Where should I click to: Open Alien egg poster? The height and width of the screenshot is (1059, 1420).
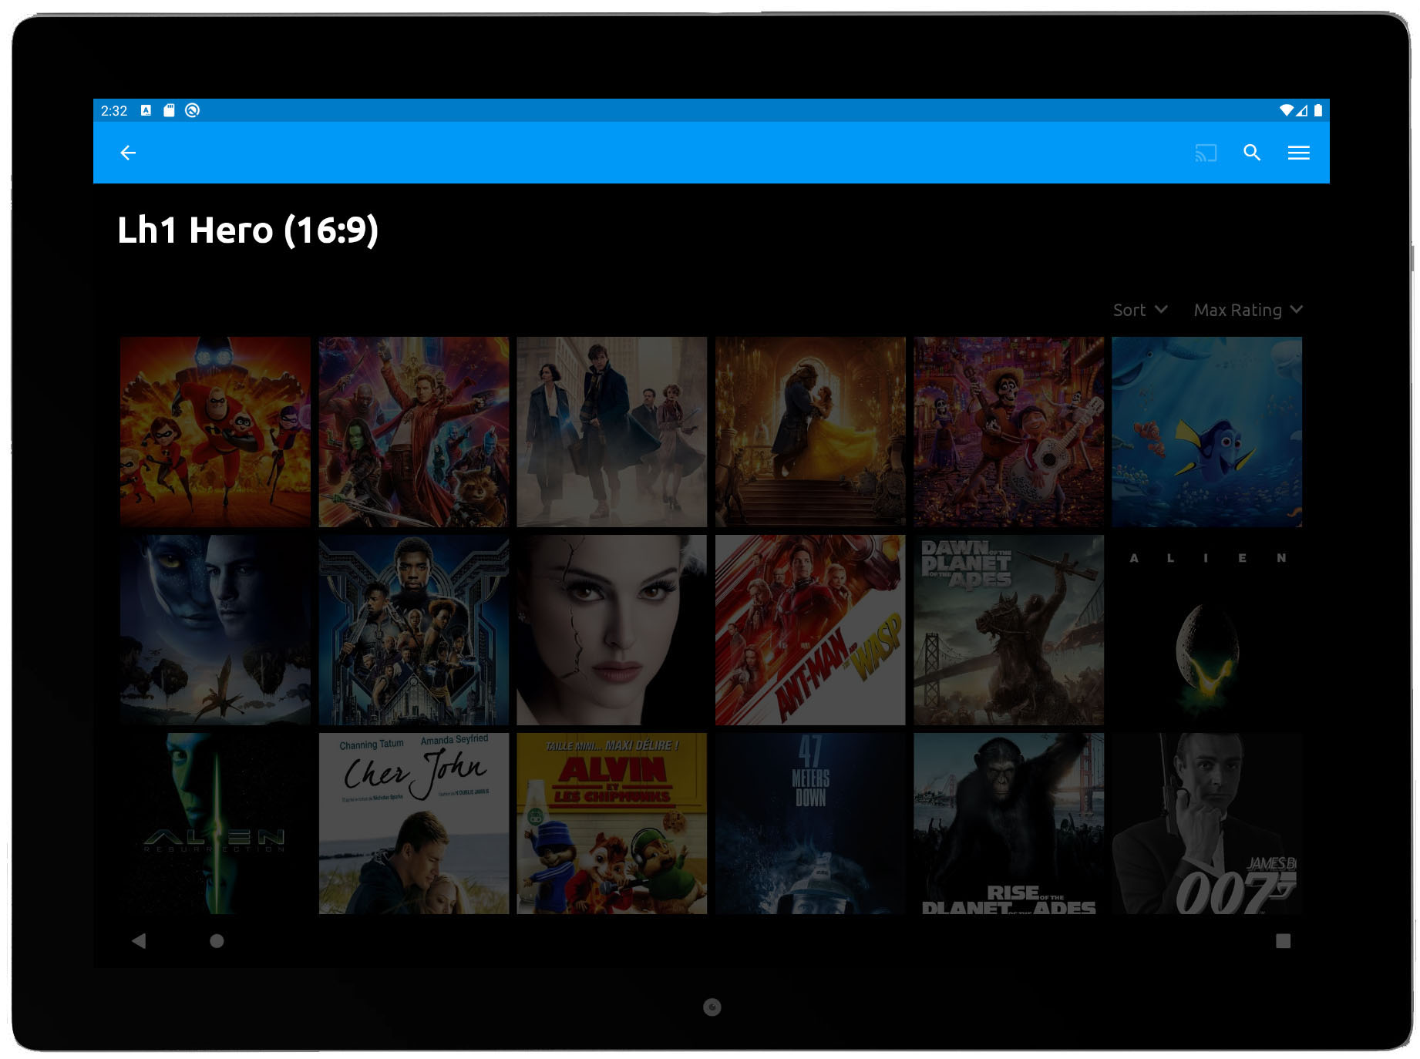(x=1207, y=630)
